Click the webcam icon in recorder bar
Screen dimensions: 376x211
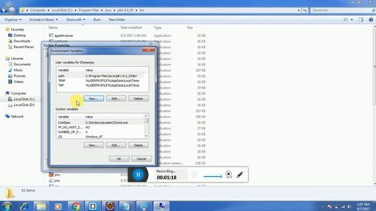pyautogui.click(x=229, y=175)
